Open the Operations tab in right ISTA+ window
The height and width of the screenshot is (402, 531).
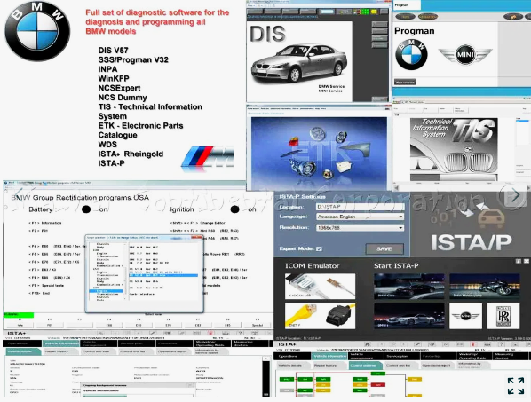(x=292, y=357)
